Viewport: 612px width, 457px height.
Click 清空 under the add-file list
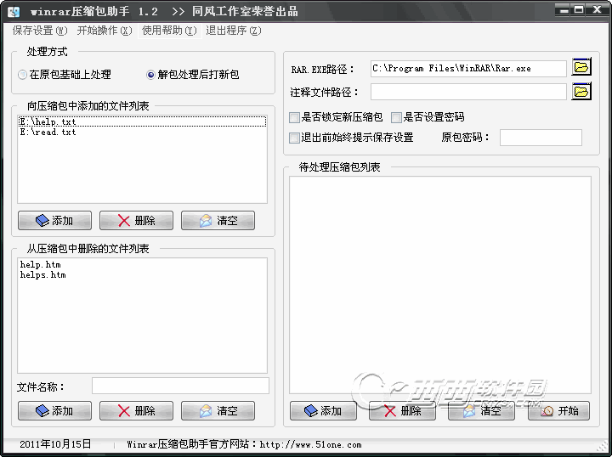coord(218,221)
